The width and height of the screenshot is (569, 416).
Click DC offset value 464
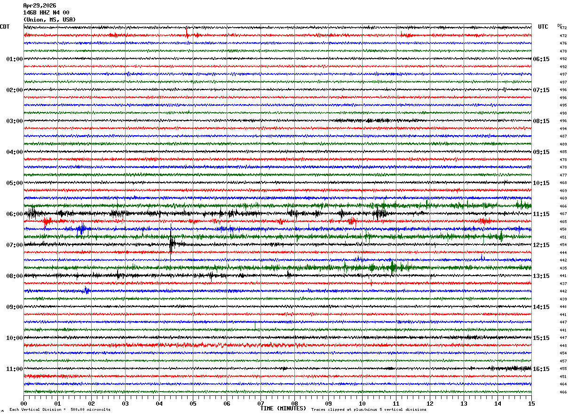[563, 384]
